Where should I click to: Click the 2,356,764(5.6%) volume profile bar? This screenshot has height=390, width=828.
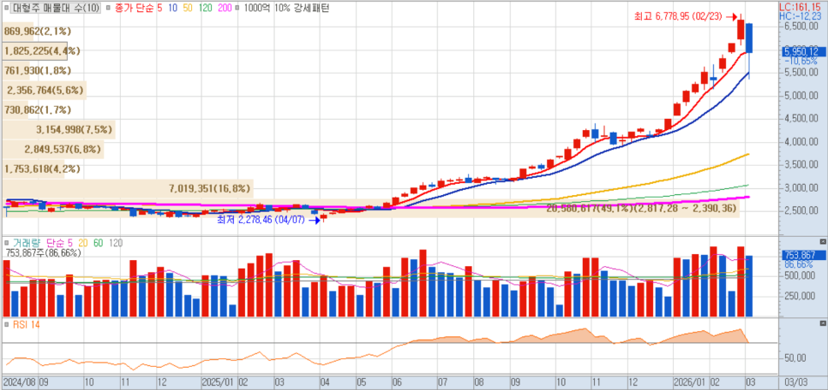45,90
